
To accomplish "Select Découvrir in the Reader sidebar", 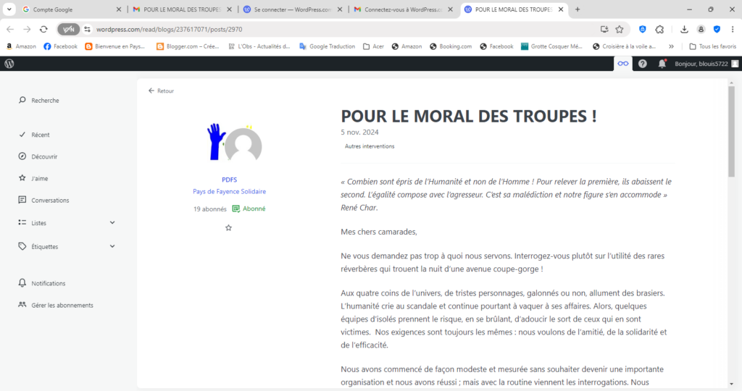I will point(44,156).
